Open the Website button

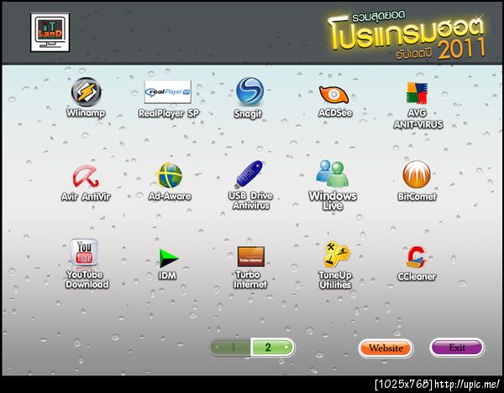[x=386, y=348]
